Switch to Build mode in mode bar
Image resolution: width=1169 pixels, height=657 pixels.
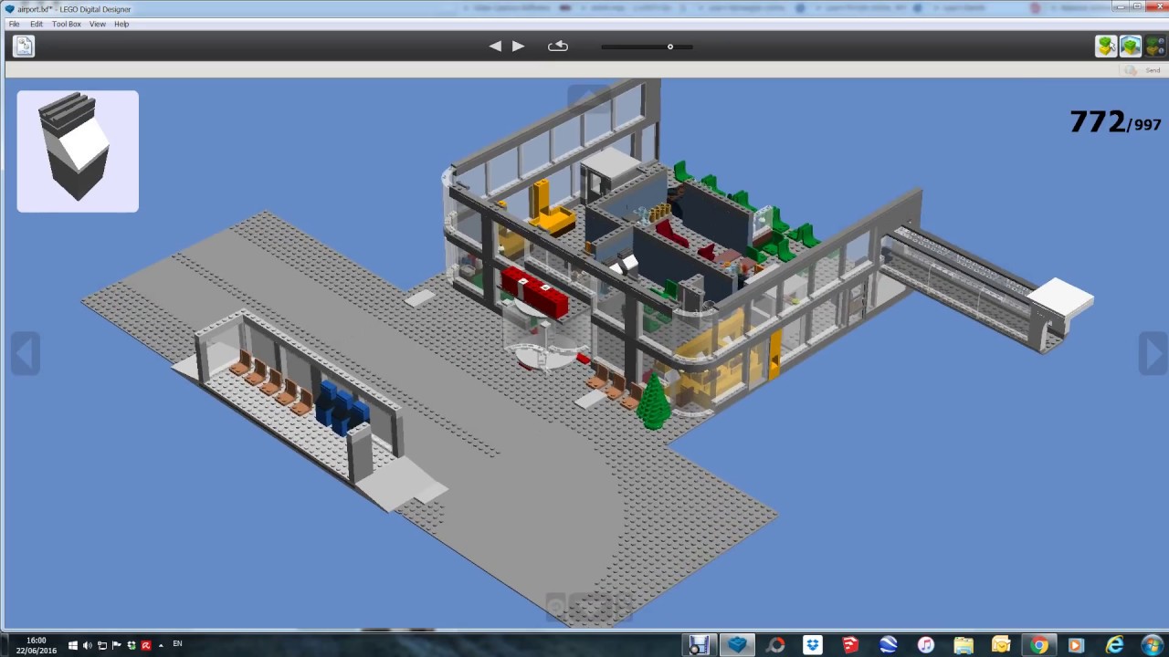point(1106,46)
